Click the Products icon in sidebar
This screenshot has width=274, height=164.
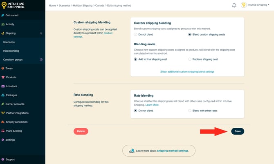(3, 77)
